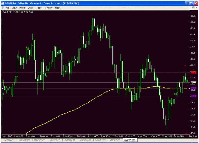The height and width of the screenshot is (143, 199).
Task: Close the inner AUDJPY chart window
Action: pyautogui.click(x=196, y=8)
